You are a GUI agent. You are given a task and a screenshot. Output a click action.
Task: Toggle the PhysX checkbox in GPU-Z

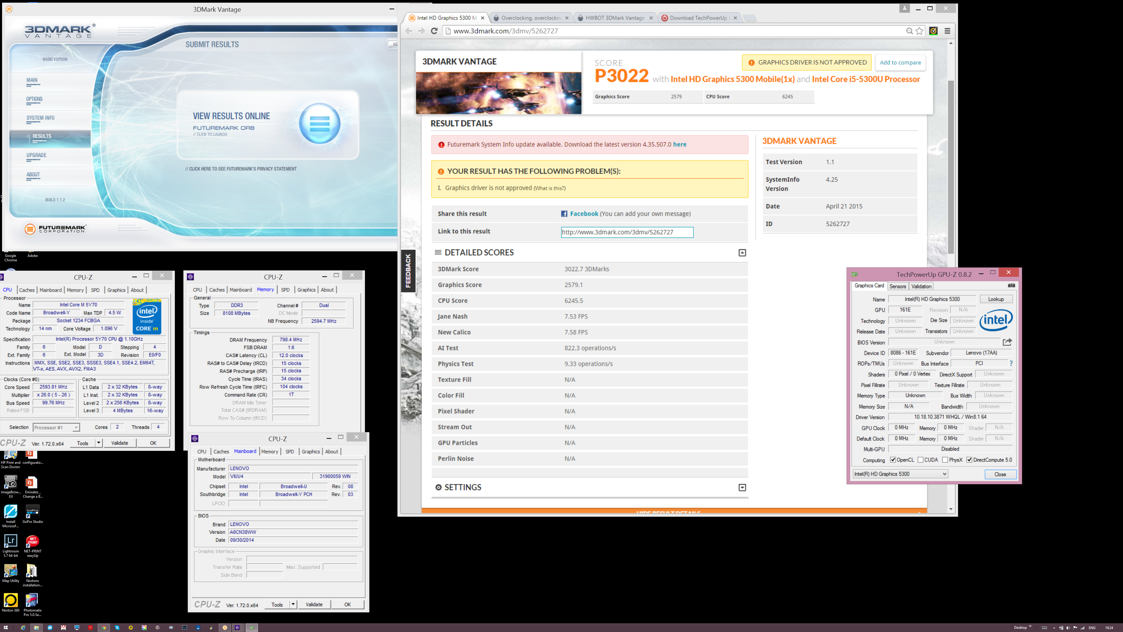click(x=945, y=460)
